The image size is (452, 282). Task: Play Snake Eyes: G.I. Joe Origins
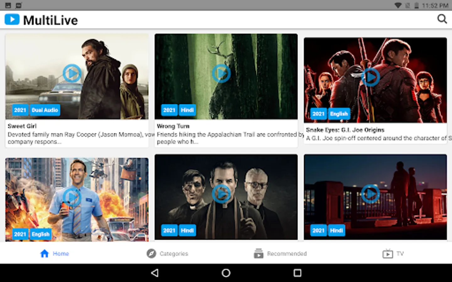(370, 77)
